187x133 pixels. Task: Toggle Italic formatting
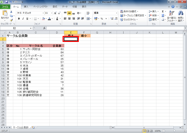click(x=23, y=19)
